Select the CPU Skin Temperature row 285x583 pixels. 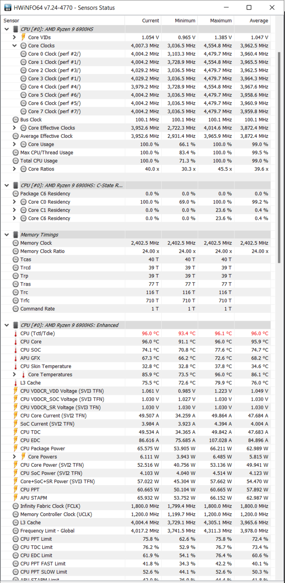(136, 366)
